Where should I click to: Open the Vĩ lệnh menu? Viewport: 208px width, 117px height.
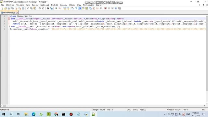(72, 5)
